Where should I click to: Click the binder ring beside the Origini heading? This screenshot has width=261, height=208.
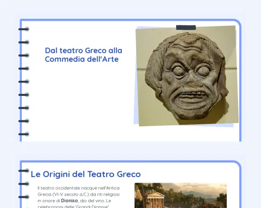[x=24, y=171]
